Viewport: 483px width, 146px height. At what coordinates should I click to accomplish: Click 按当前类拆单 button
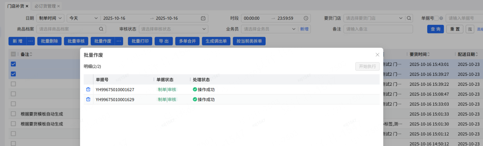pyautogui.click(x=249, y=41)
